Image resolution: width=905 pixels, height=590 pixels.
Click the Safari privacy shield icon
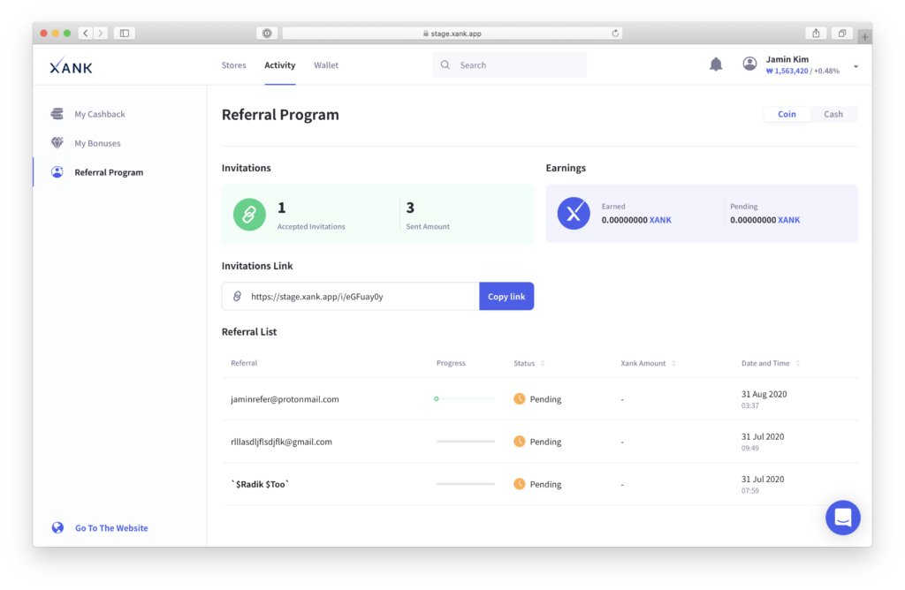pos(267,34)
